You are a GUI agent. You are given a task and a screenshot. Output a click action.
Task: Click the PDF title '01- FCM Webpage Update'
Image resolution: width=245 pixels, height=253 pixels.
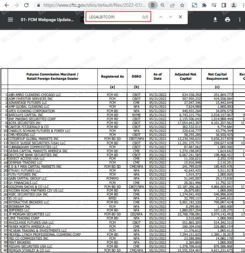[x=47, y=20]
